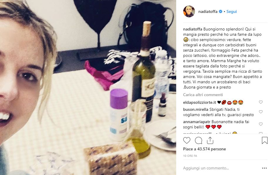Screen dimensions: 269x175
Task: Open the comment speech bubble icon
Action: coord(199,141)
